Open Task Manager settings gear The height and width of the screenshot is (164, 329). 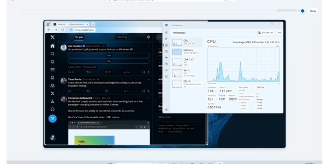click(166, 110)
